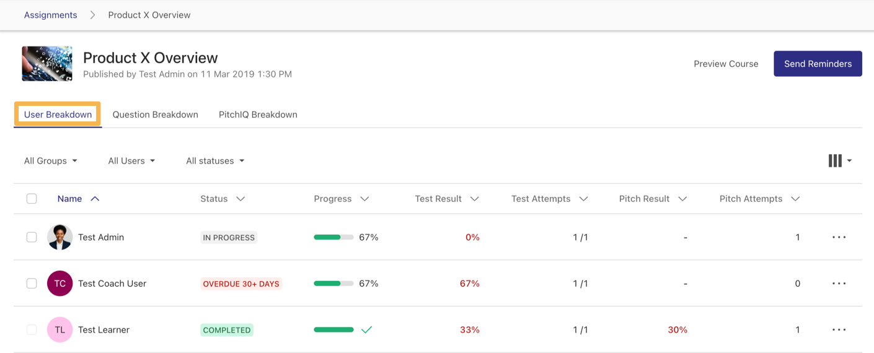
Task: Expand the All statuses filter dropdown
Action: (x=215, y=161)
